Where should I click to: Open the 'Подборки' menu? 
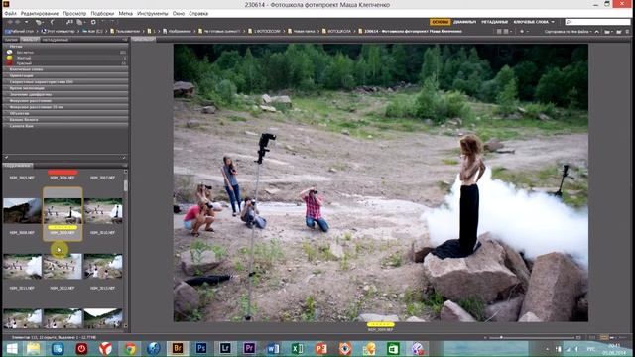[102, 13]
